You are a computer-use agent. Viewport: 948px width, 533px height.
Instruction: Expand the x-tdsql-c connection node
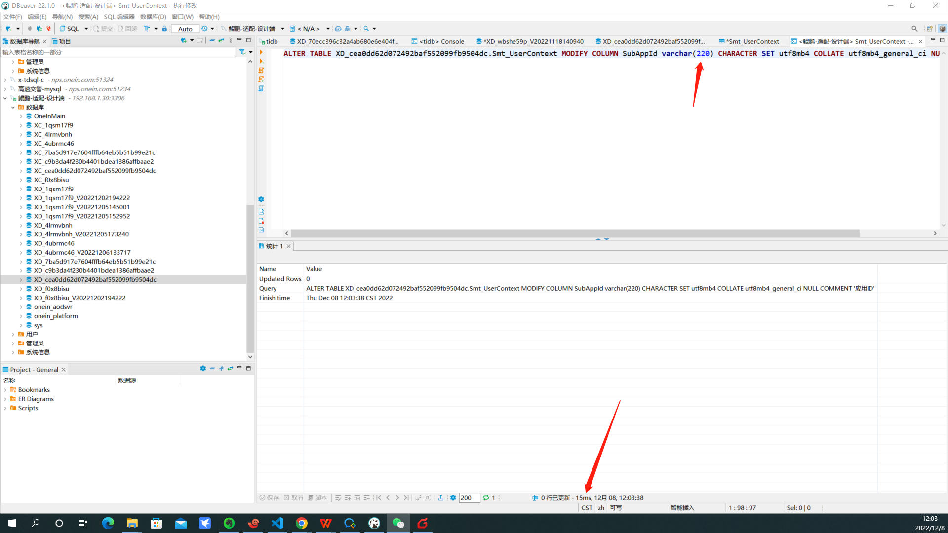5,80
